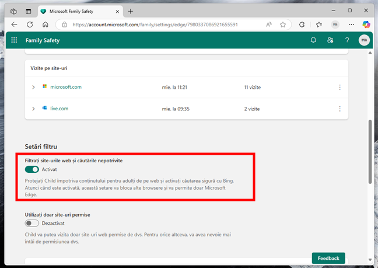378x268 pixels.
Task: Click the page vertical scrollbar thumb
Action: click(370, 152)
